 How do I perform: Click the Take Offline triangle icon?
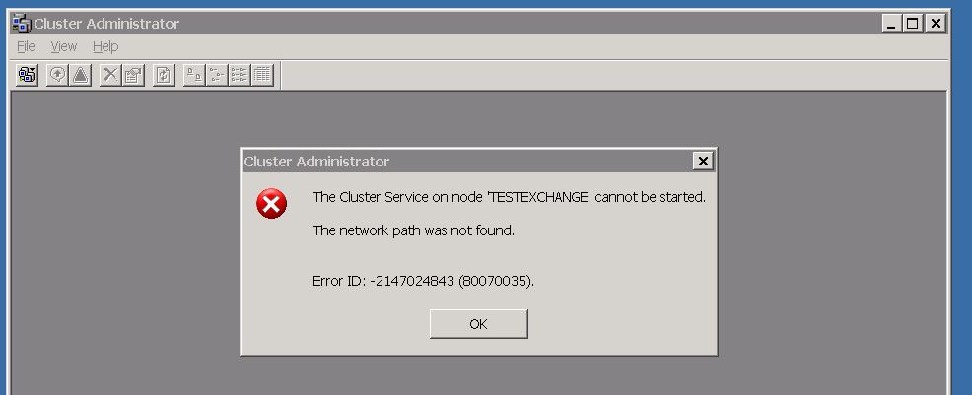click(80, 75)
